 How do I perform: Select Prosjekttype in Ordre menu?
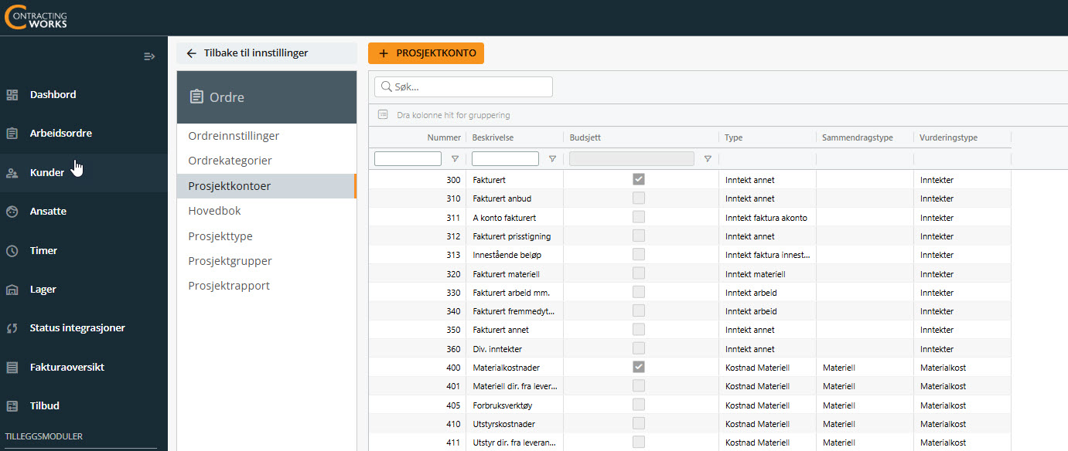267,236
